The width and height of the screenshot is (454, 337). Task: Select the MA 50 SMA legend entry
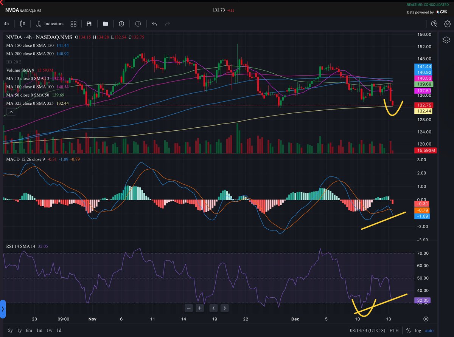point(35,95)
